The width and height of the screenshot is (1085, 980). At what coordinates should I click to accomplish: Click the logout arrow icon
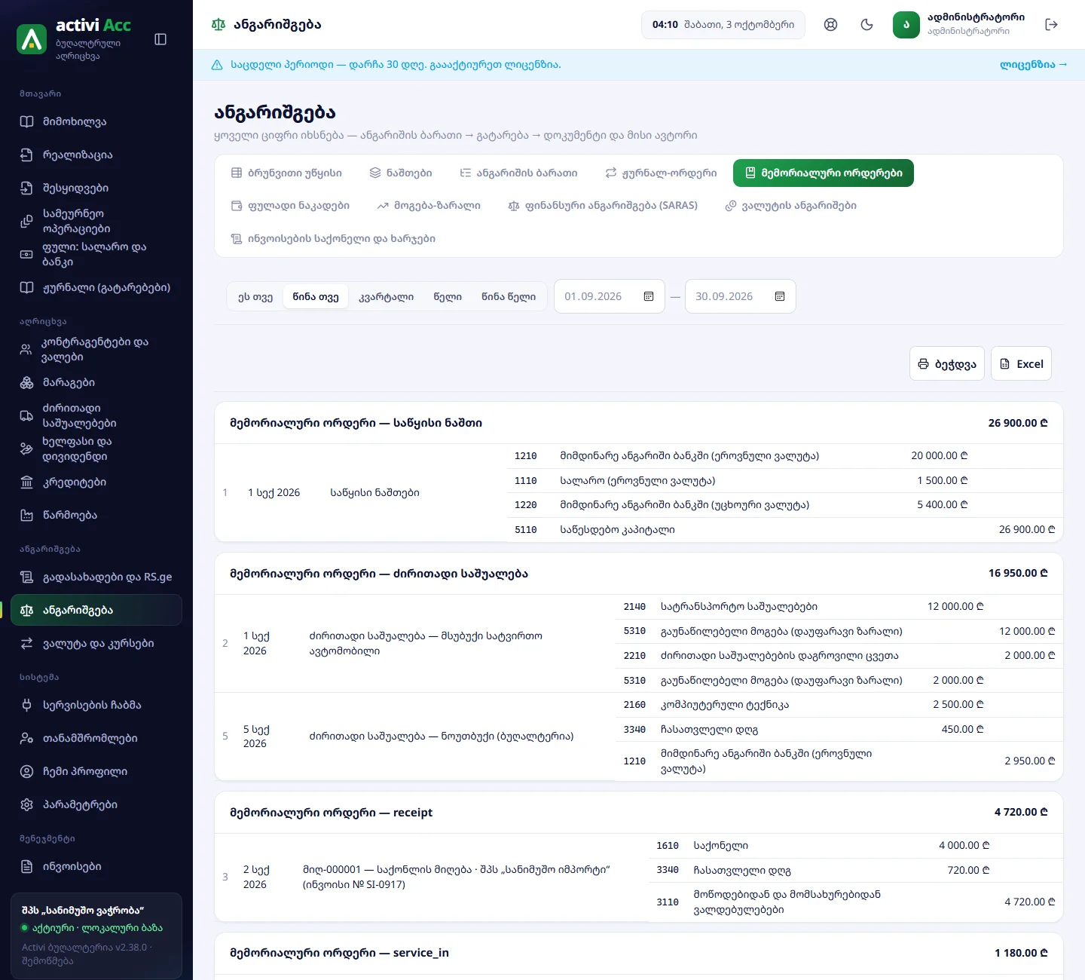[x=1052, y=24]
